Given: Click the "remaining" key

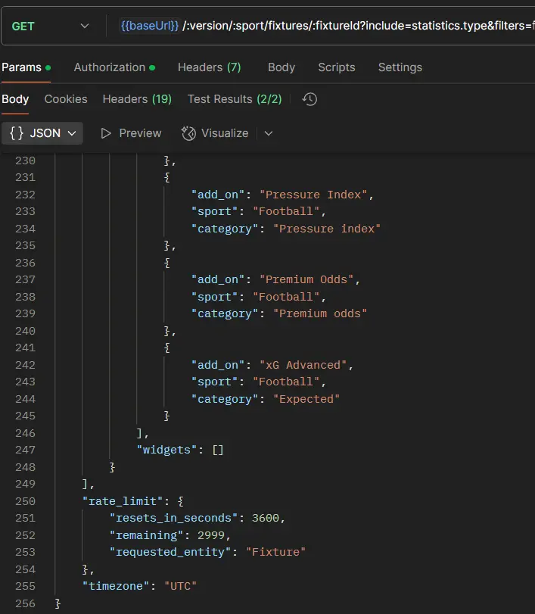Looking at the screenshot, I should tap(146, 535).
